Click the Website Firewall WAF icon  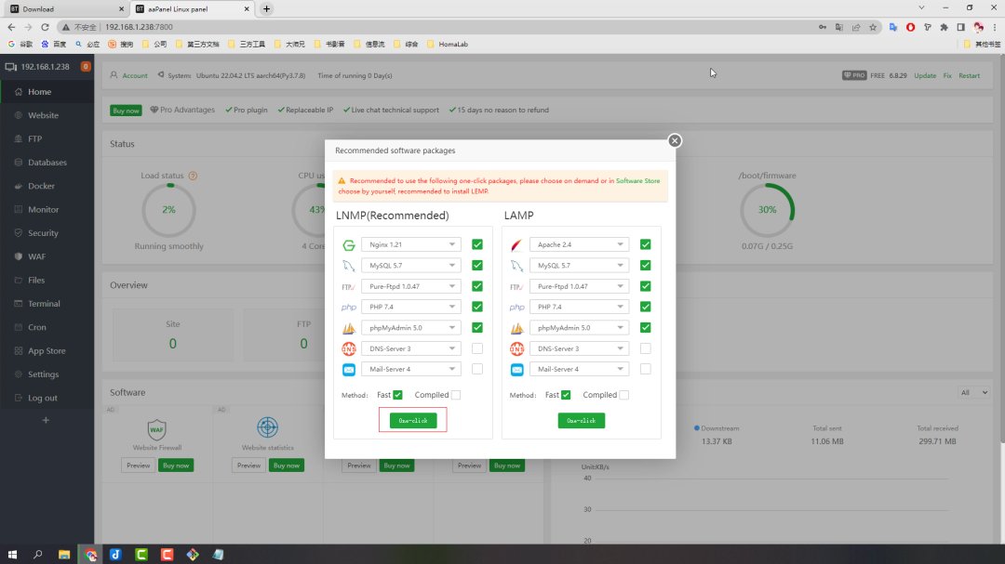[x=157, y=428]
